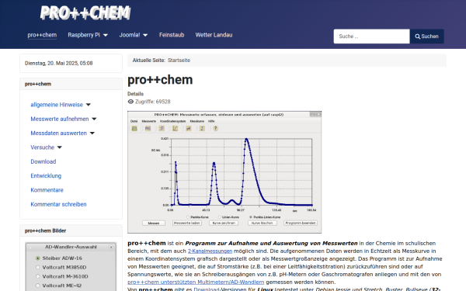Viewport: 466px width, 291px height.
Task: Click the PRO++CHEM site logo
Action: (85, 13)
